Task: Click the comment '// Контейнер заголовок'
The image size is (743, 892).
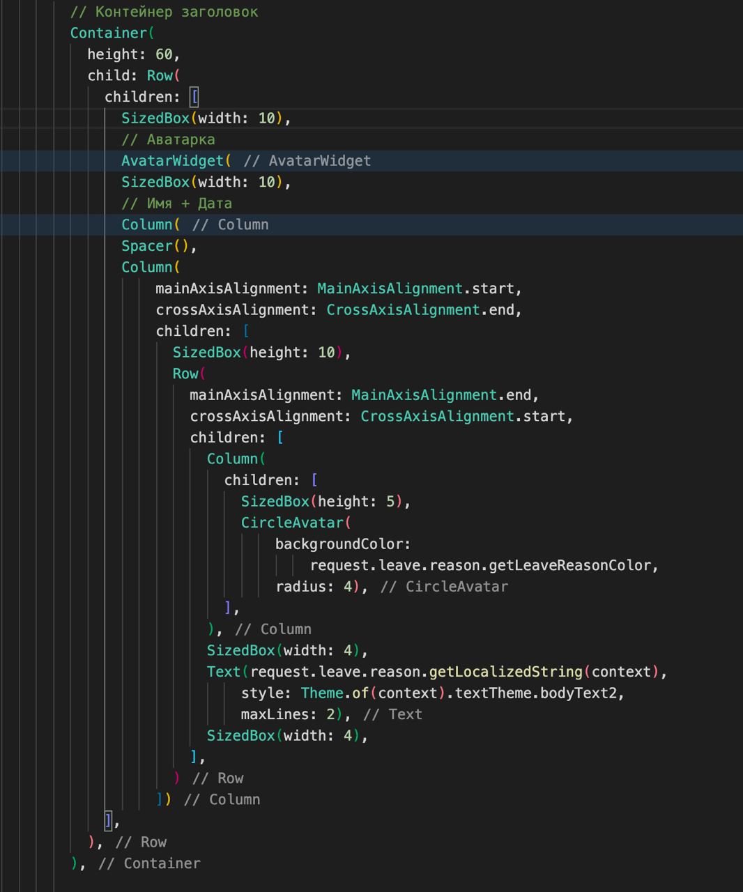Action: coord(164,12)
